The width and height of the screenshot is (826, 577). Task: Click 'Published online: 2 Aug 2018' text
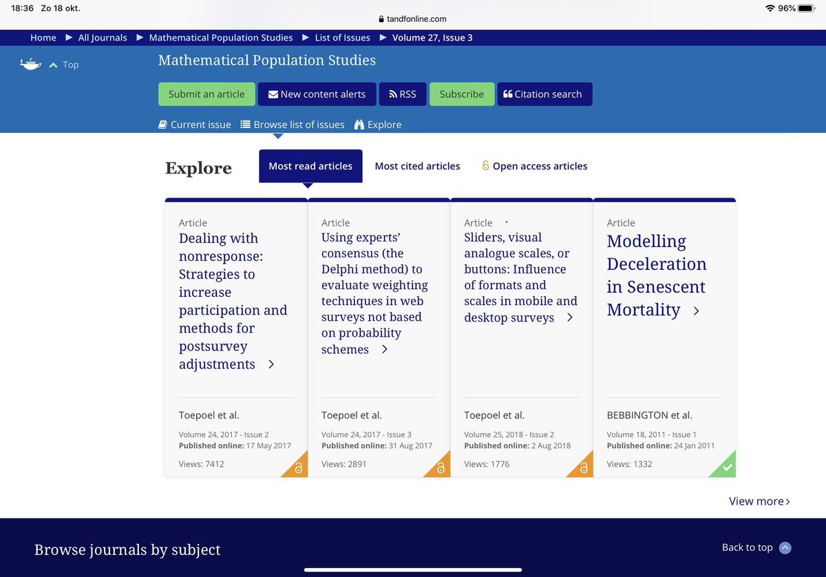(517, 446)
